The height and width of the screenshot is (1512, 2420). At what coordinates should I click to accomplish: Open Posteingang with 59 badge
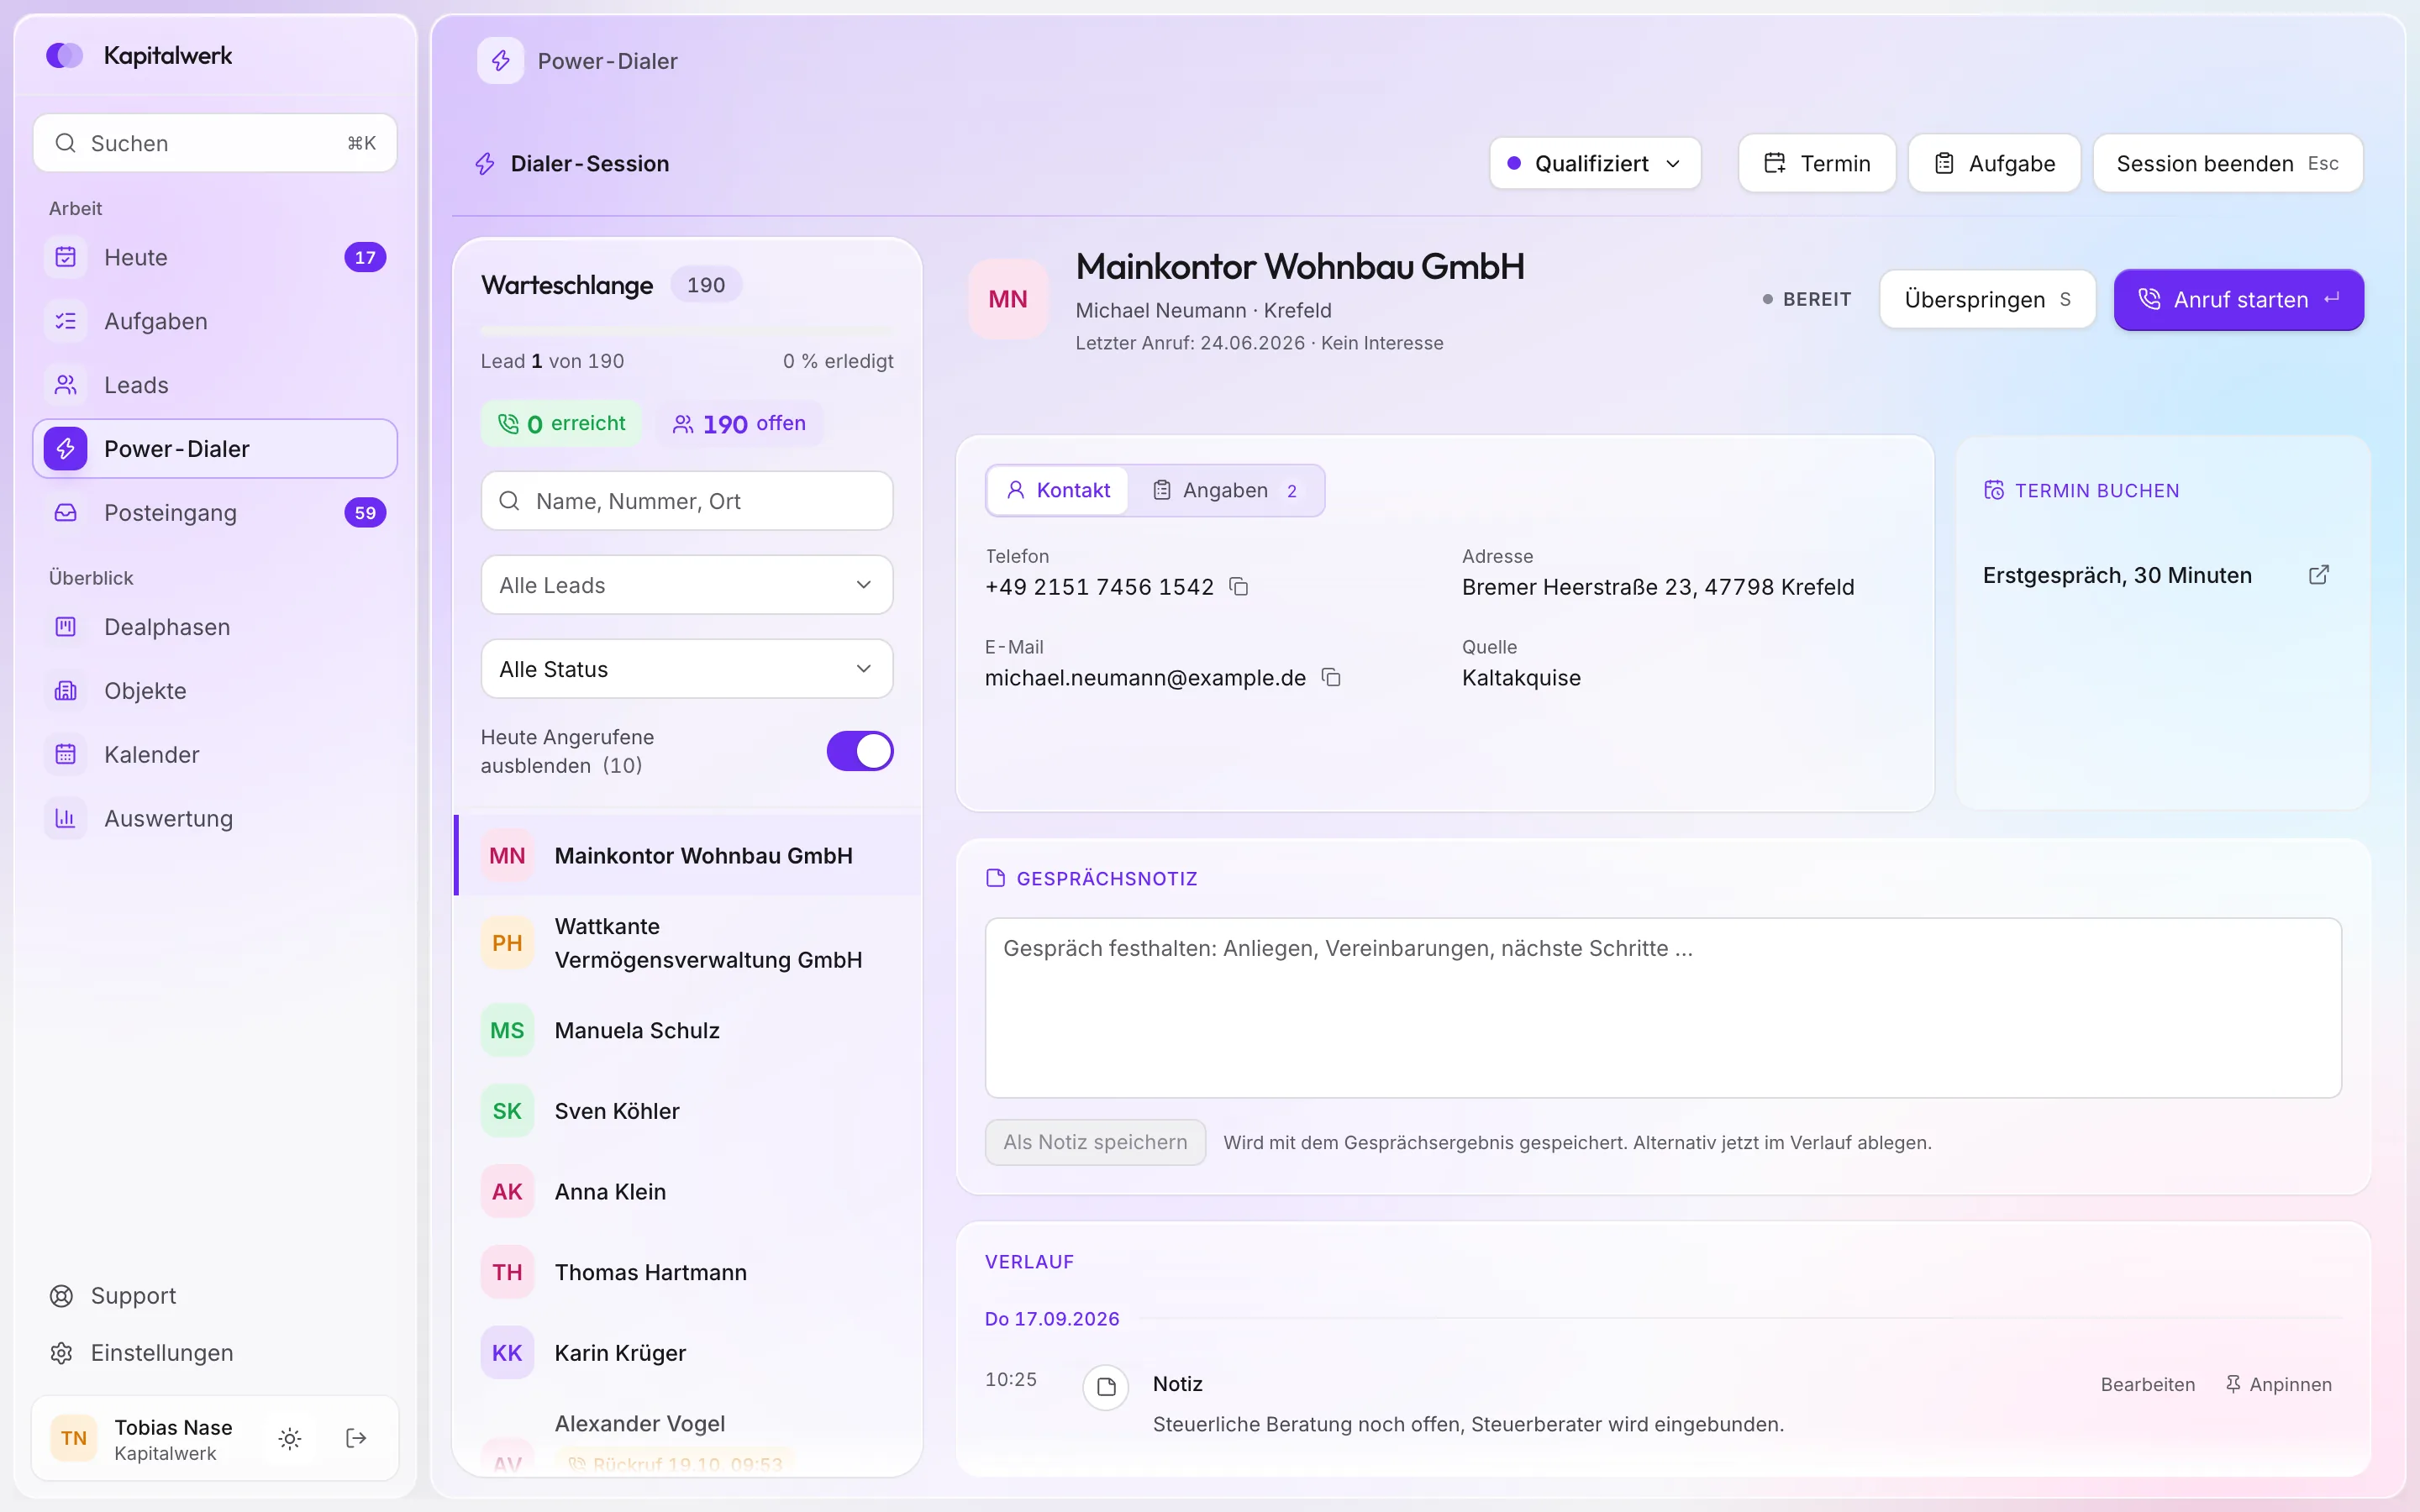215,513
